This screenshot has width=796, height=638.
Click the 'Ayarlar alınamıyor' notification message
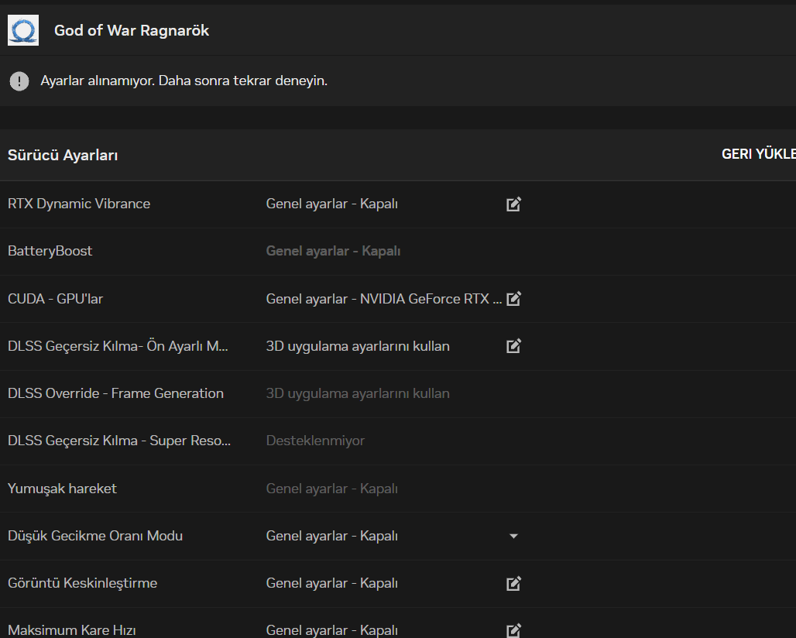point(184,81)
